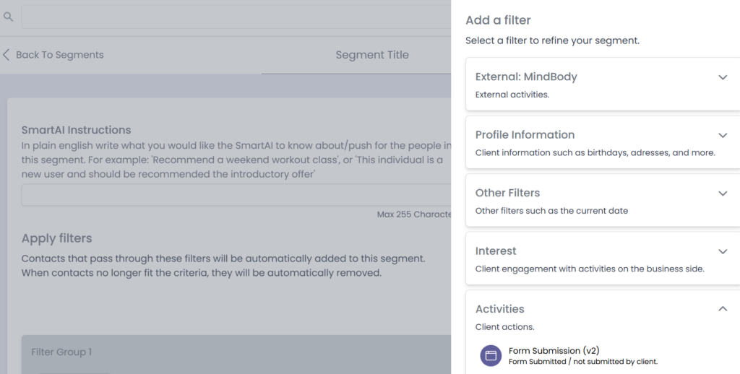Expand the External: MindBody chevron
The image size is (740, 374).
pos(722,77)
